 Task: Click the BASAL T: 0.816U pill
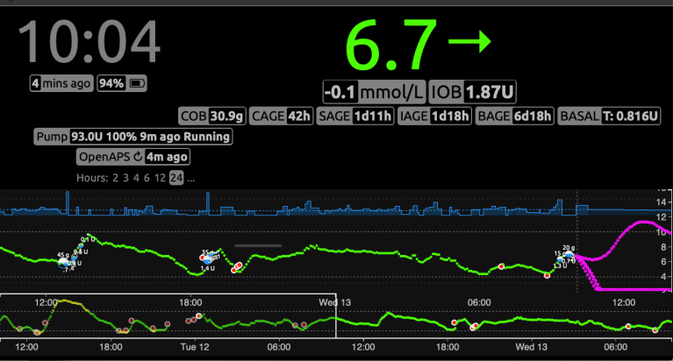pos(609,117)
